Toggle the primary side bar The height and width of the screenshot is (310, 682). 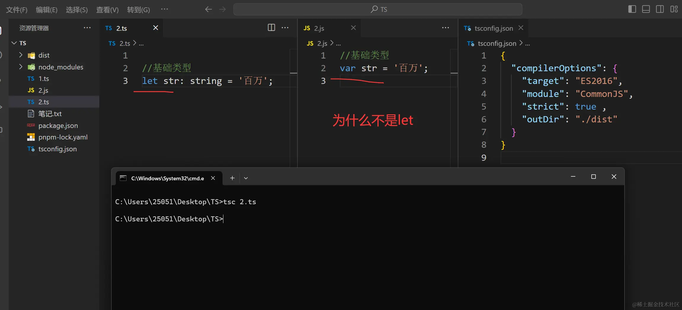coord(632,9)
